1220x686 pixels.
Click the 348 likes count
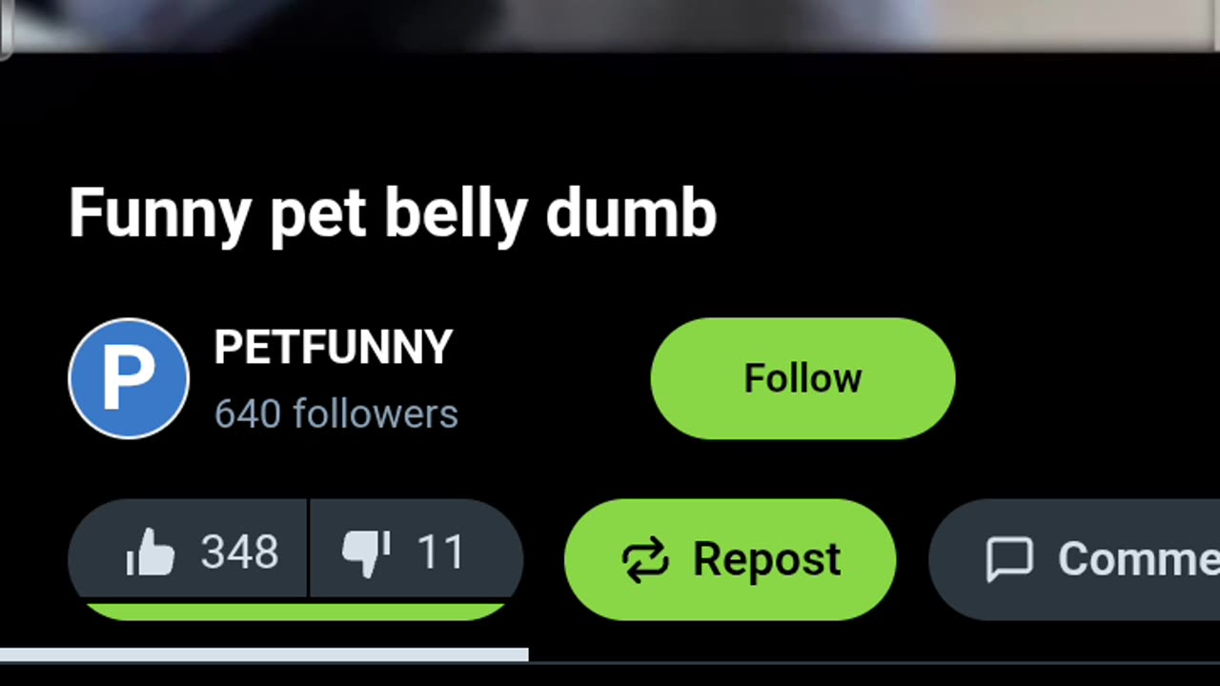coord(239,553)
